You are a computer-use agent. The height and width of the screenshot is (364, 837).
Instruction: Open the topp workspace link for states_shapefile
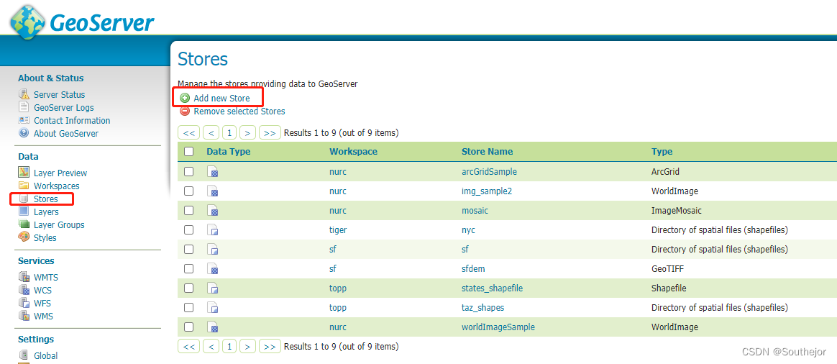[x=338, y=288]
